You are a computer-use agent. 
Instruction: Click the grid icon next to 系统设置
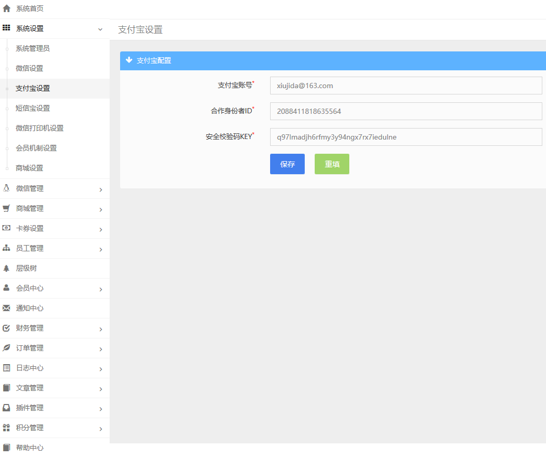coord(7,28)
